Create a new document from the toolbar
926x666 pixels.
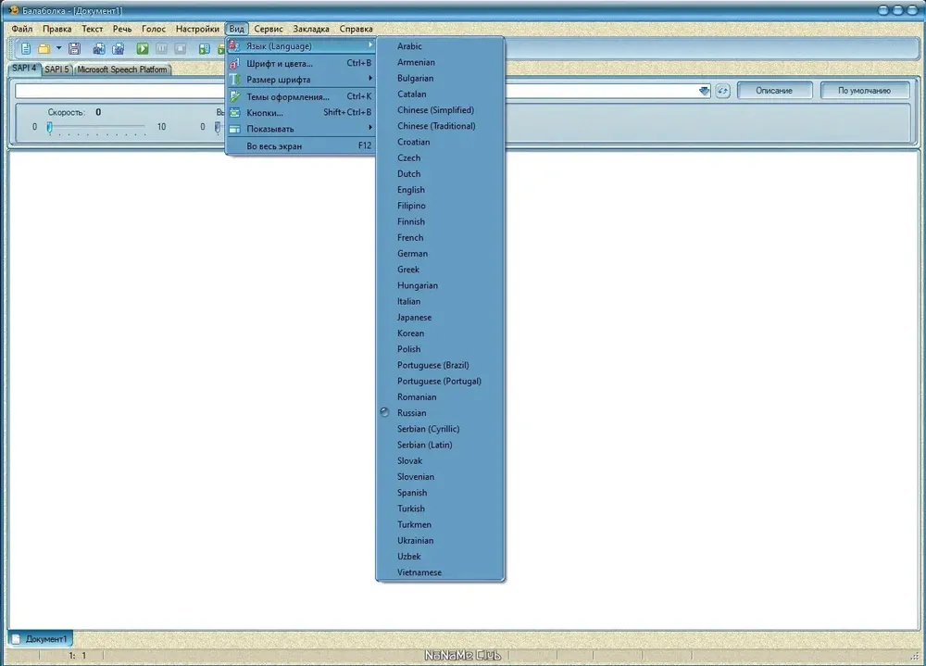25,48
